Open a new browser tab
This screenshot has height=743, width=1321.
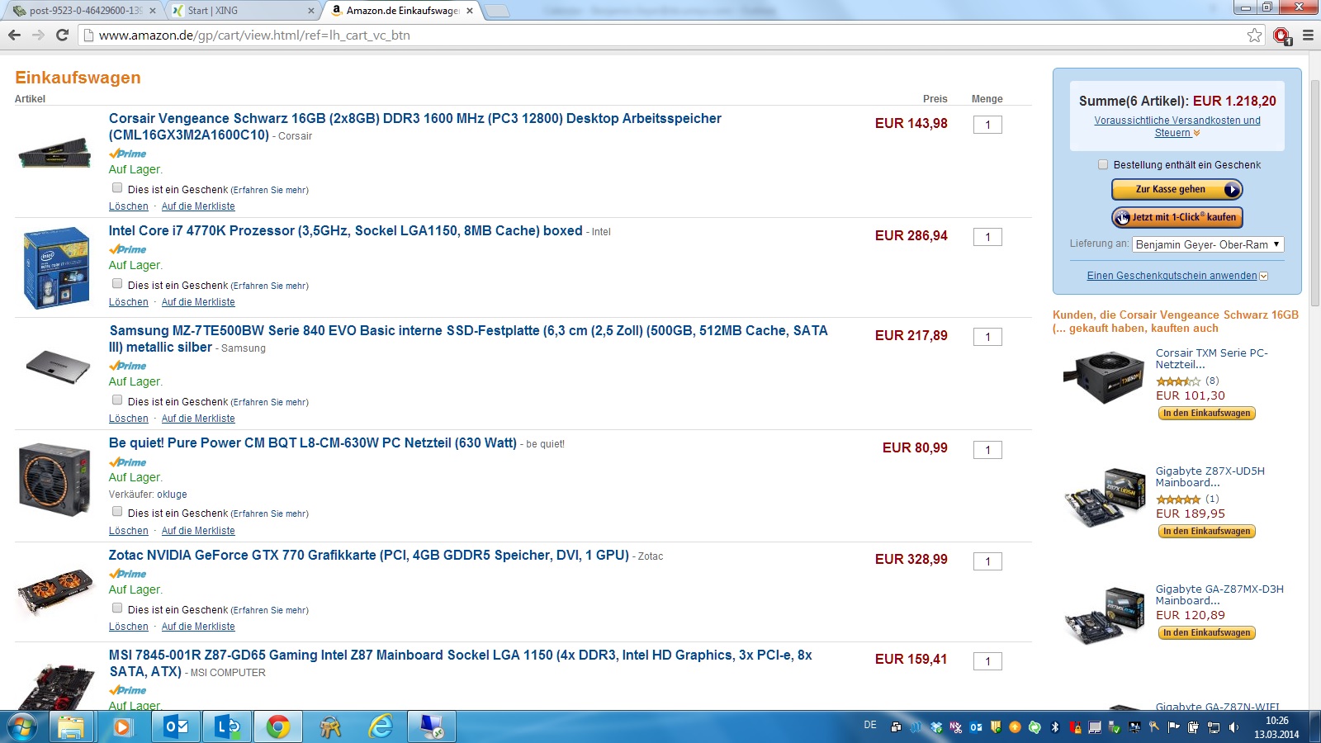click(x=496, y=12)
